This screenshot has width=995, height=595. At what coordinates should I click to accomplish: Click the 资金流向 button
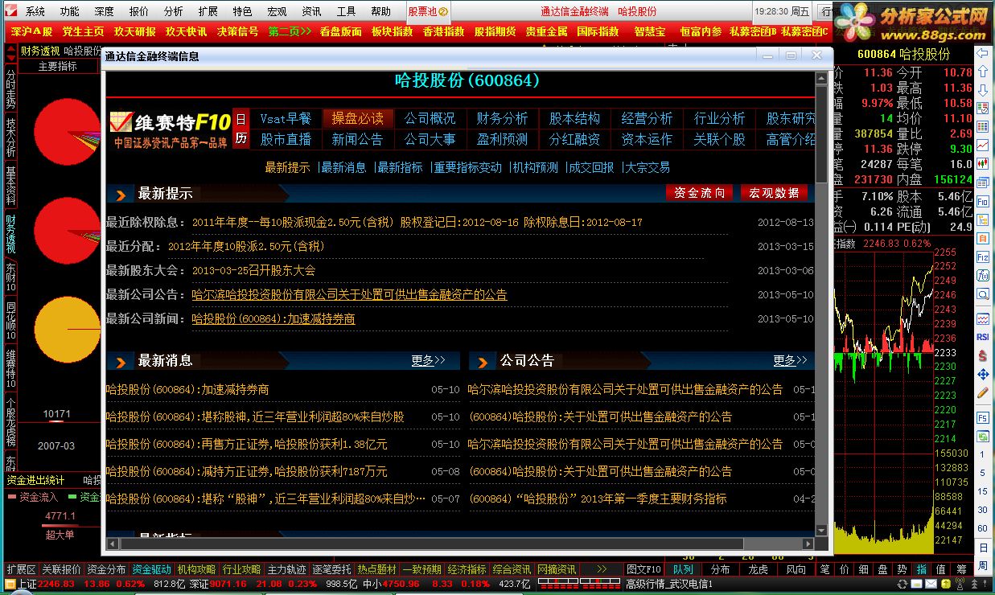[700, 193]
